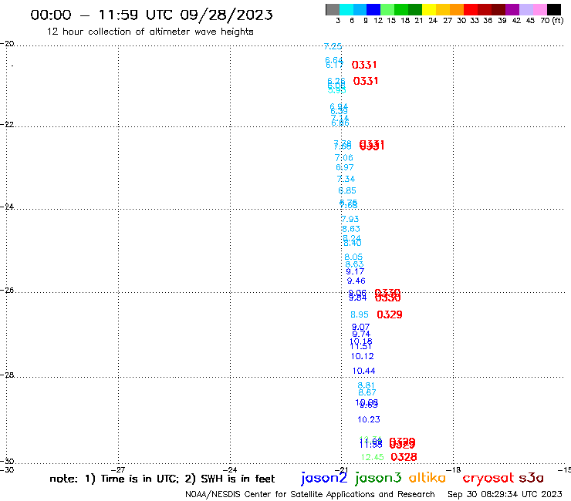
Task: Click the -20 latitude axis label
Action: (7, 44)
